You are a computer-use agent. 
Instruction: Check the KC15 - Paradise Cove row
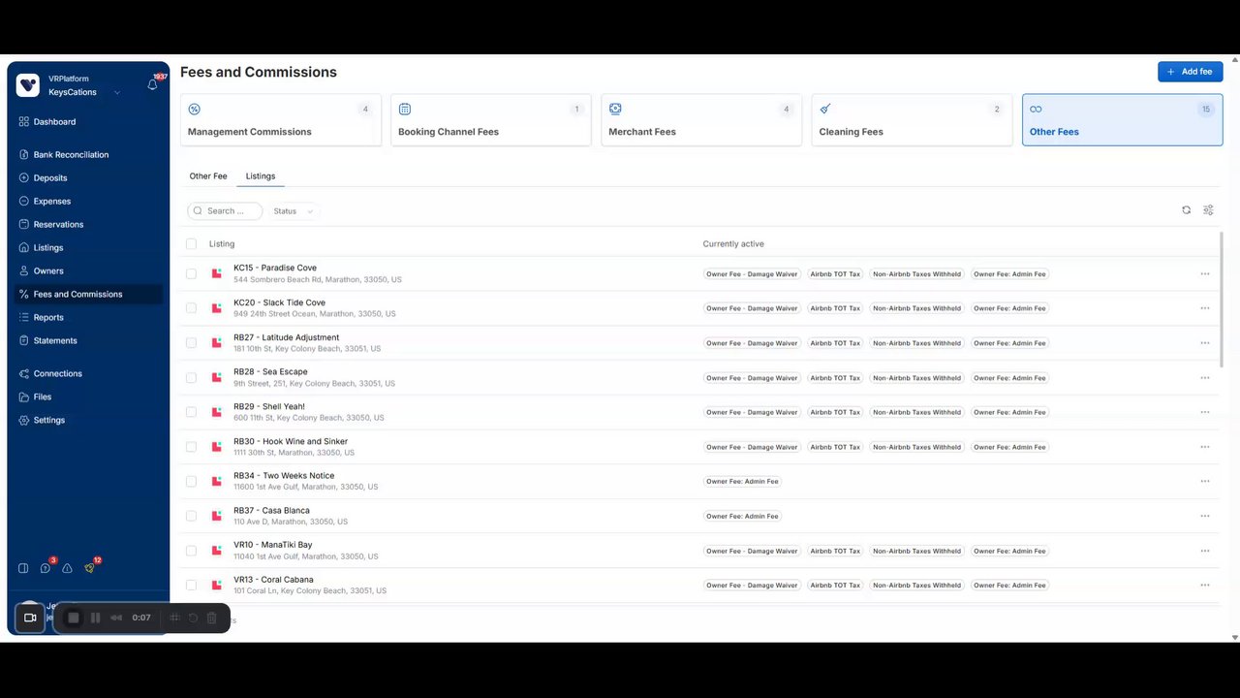click(x=191, y=273)
